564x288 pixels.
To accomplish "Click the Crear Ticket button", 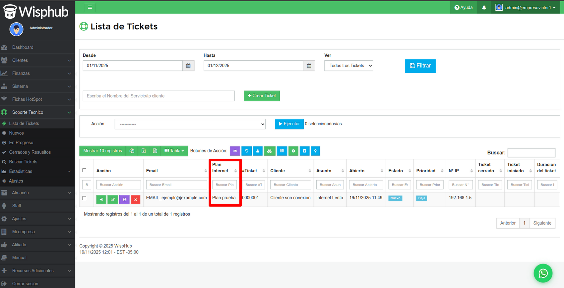I will 262,96.
